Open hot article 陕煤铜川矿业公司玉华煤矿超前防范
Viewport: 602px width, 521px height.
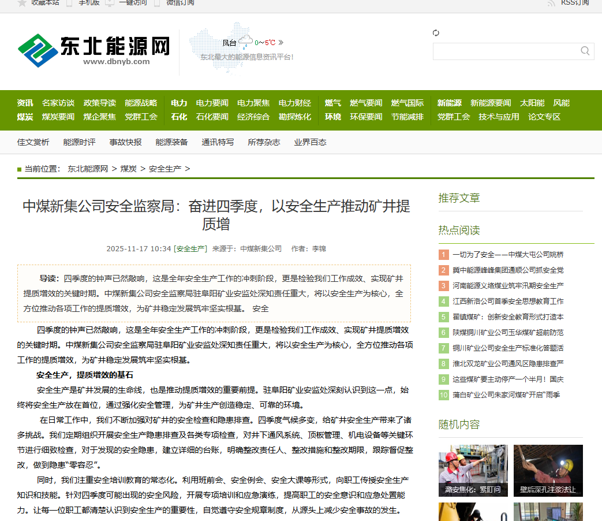508,332
